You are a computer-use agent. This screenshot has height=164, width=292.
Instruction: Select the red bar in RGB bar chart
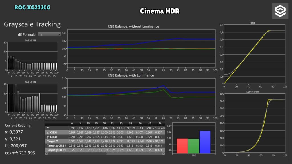(182, 146)
